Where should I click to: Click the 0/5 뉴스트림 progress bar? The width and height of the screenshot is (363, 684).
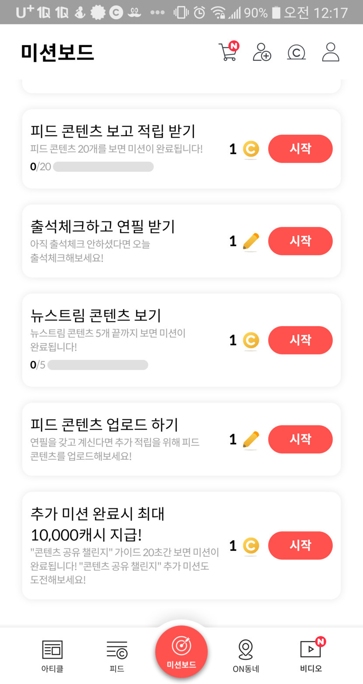pyautogui.click(x=98, y=365)
